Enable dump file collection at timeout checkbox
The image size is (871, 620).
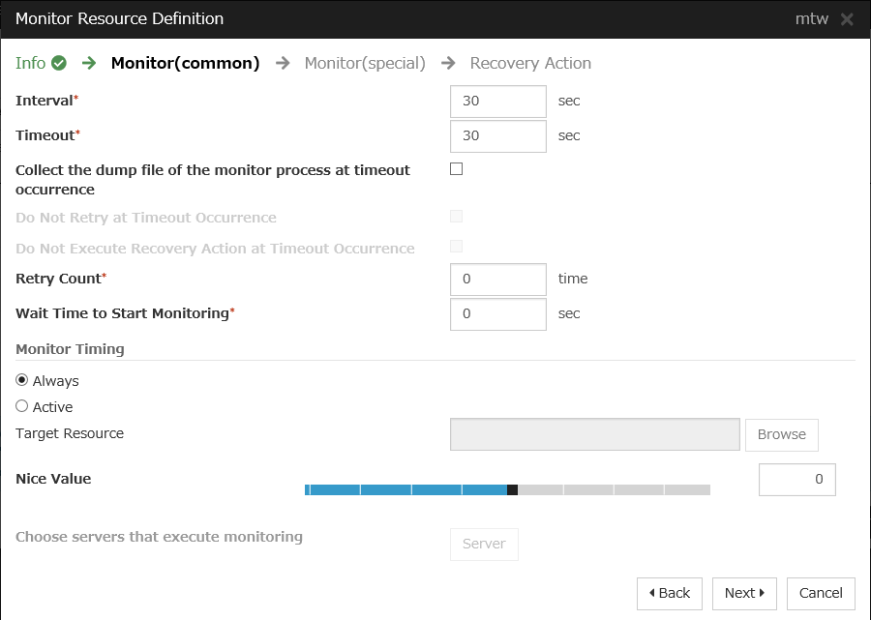tap(457, 169)
